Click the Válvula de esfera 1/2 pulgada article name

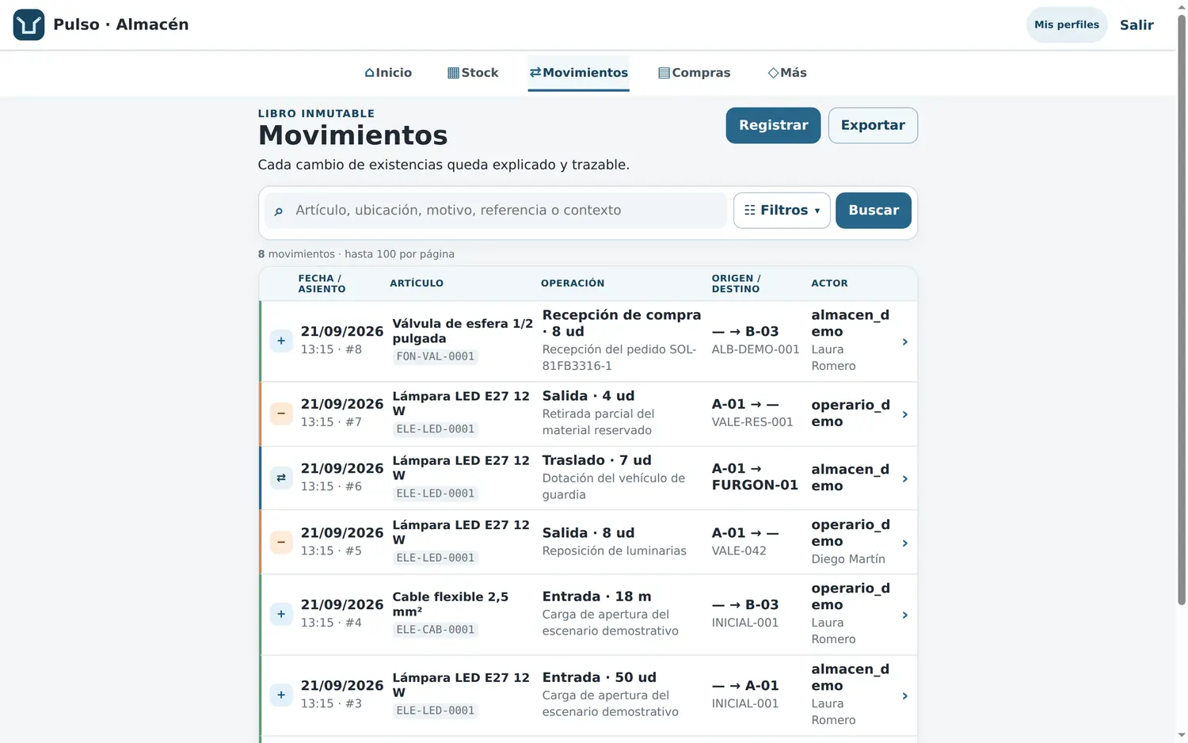click(x=463, y=331)
